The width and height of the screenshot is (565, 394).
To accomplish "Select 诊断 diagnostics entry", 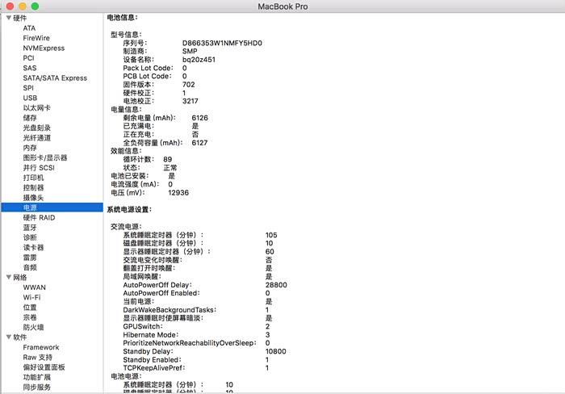I will coord(30,237).
